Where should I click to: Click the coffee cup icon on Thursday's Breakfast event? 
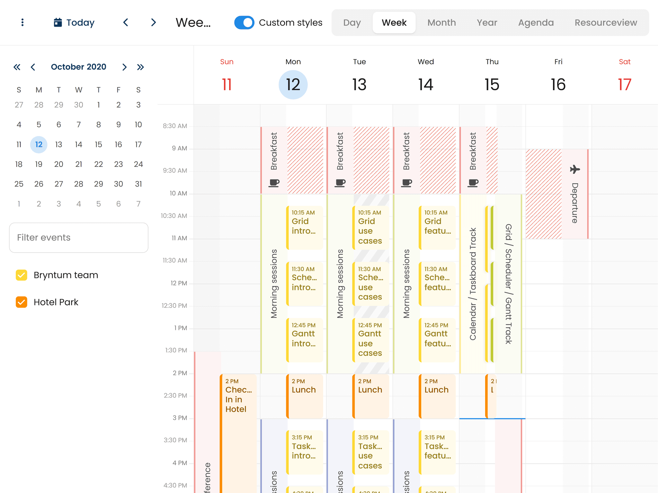pyautogui.click(x=472, y=182)
